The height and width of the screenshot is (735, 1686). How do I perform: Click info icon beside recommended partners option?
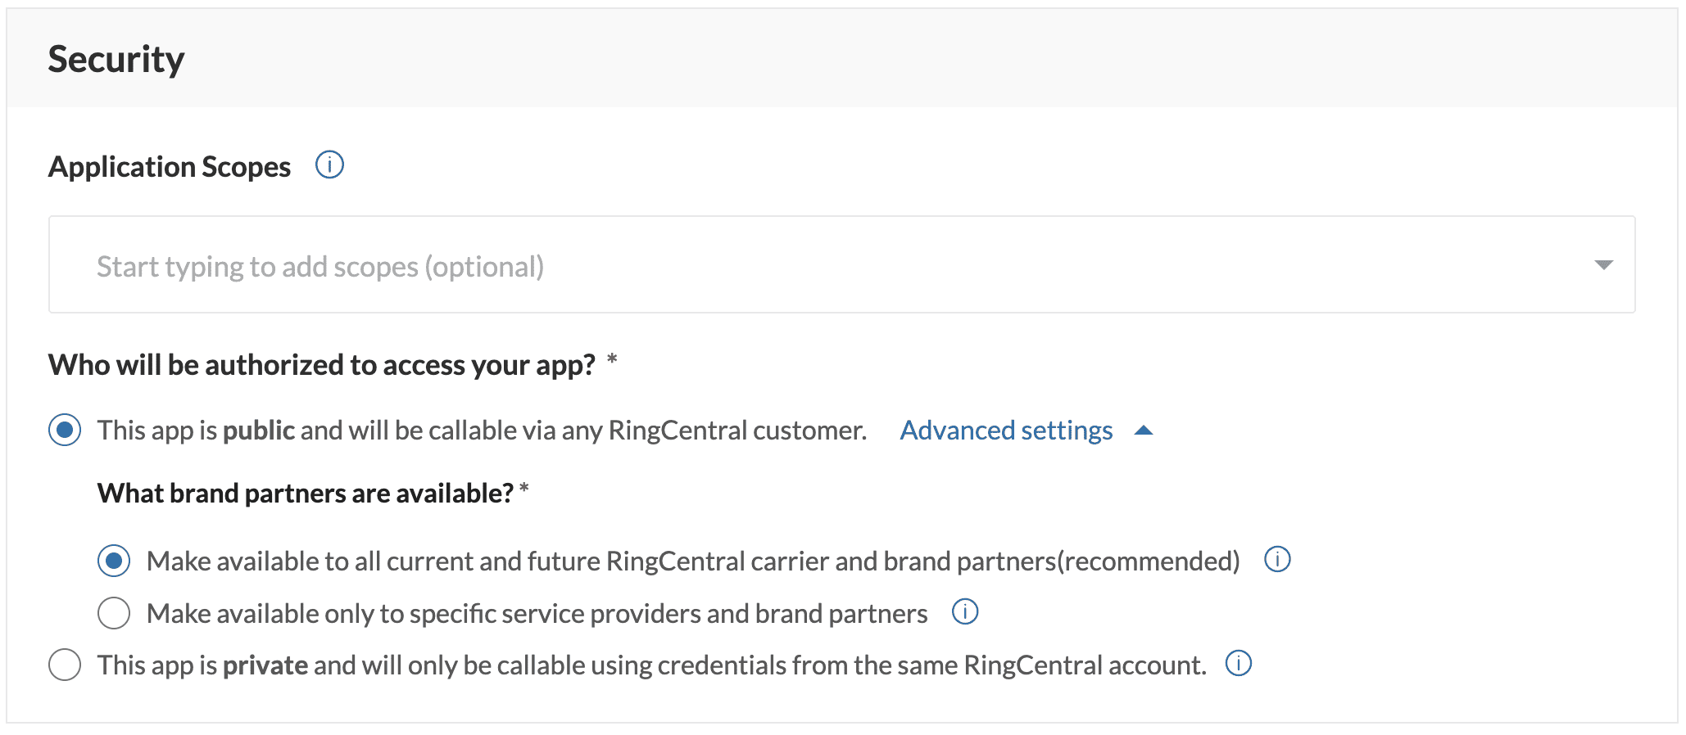tap(1277, 560)
